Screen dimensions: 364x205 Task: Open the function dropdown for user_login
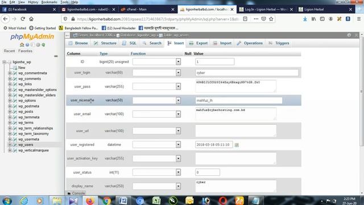[156, 72]
